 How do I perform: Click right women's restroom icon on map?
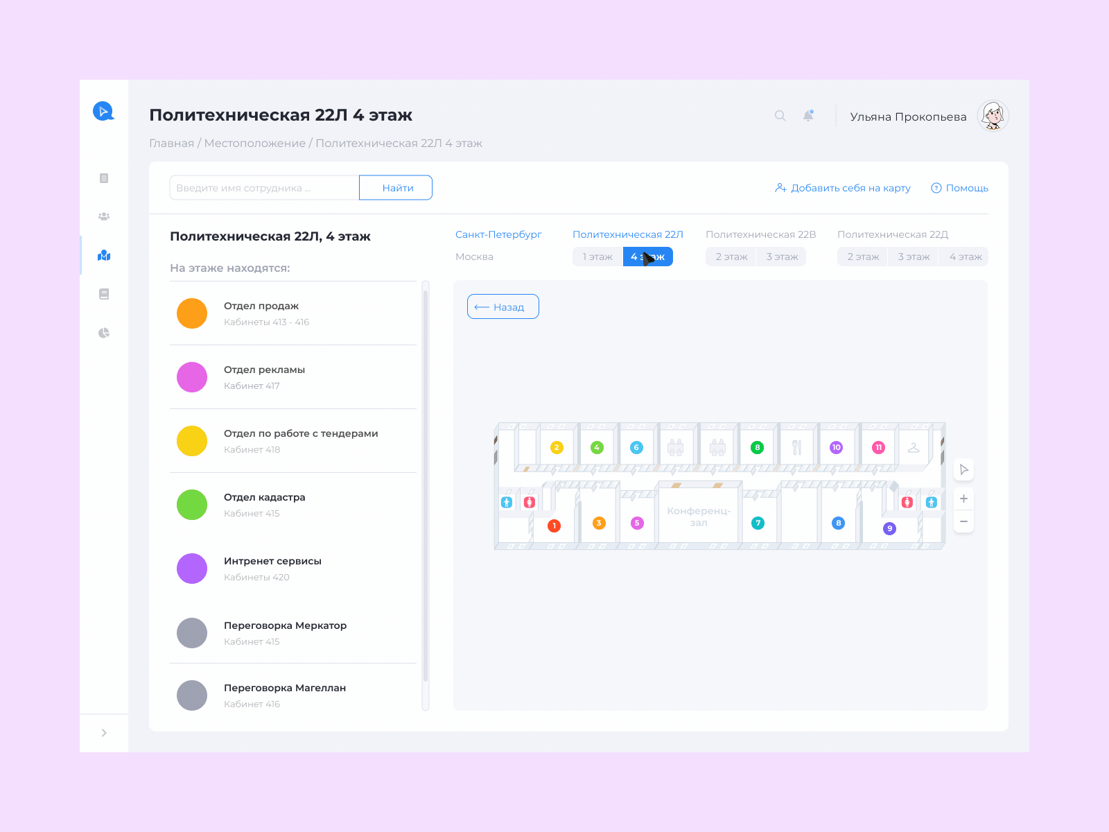coord(907,502)
